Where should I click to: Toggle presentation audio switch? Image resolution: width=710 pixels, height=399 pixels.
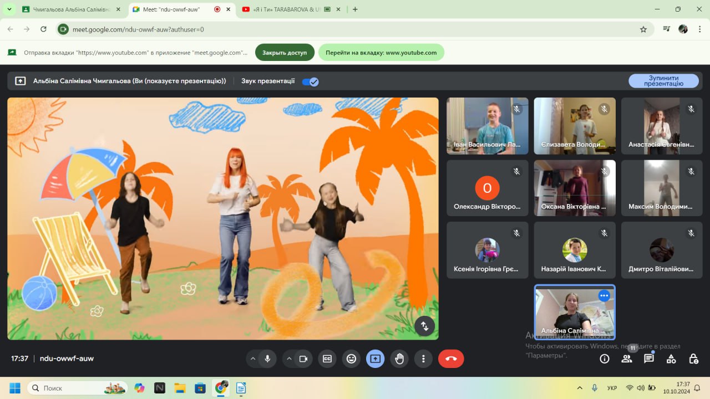coord(310,81)
